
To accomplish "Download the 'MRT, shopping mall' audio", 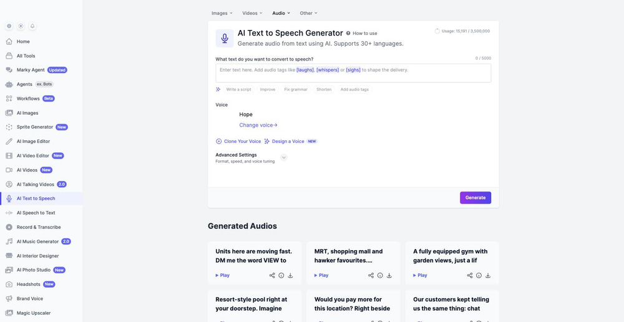I will pyautogui.click(x=389, y=275).
